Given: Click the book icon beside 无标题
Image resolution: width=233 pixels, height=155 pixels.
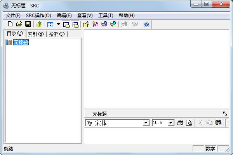Looking at the screenshot, I should (9, 42).
